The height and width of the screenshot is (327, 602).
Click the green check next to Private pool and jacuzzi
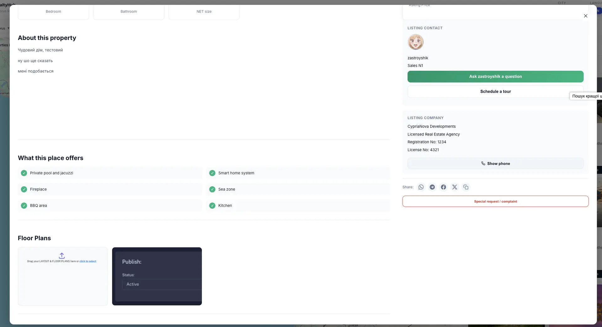(24, 173)
